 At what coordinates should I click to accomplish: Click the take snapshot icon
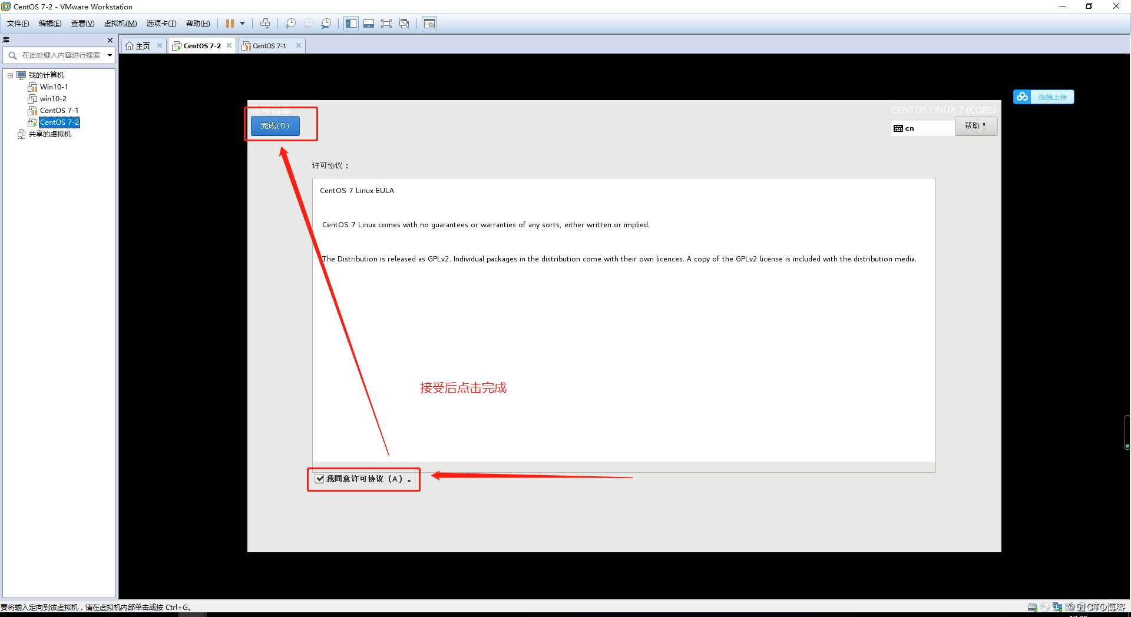[x=290, y=24]
